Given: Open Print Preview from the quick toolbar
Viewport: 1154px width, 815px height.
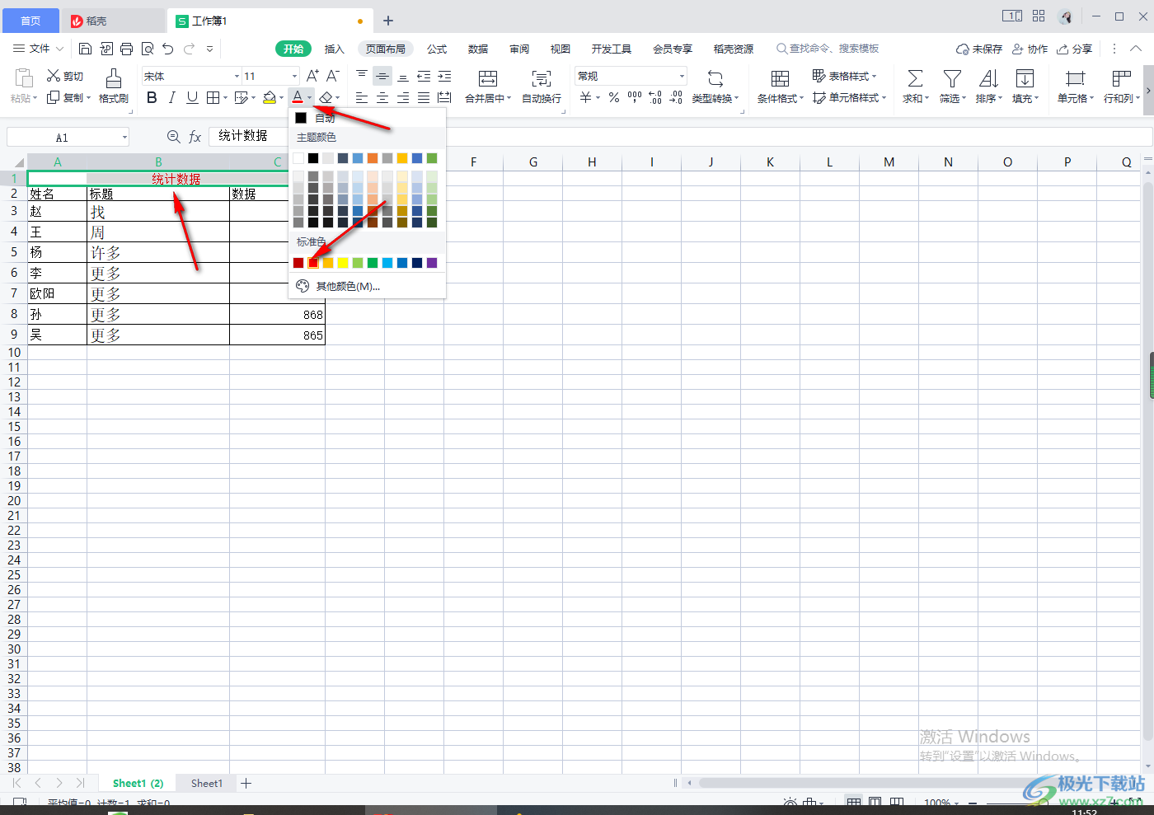Looking at the screenshot, I should pyautogui.click(x=148, y=49).
